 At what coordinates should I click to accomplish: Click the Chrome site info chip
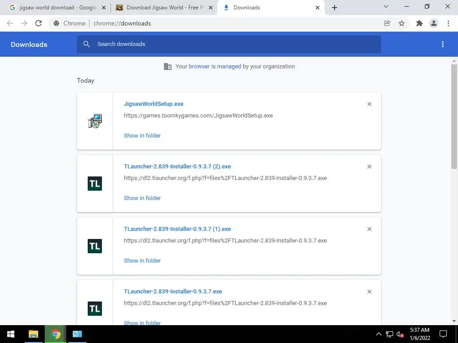pos(69,23)
